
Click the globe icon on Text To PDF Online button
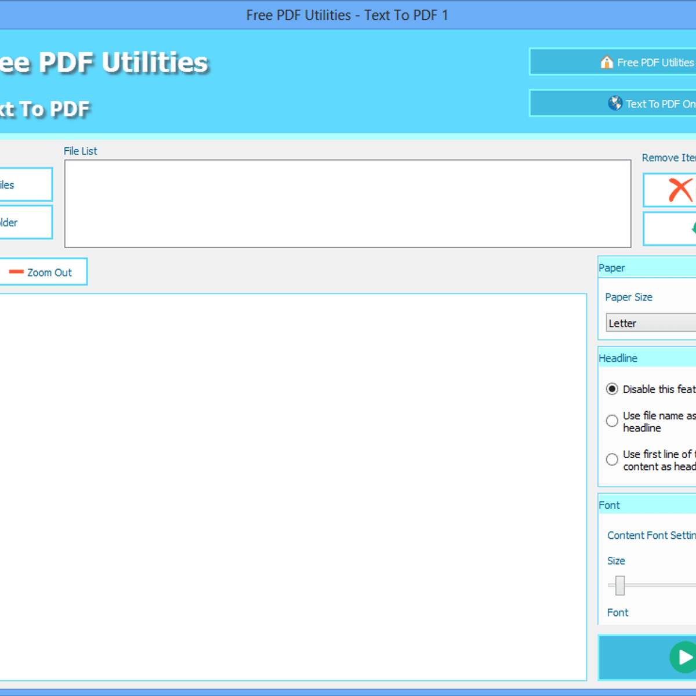click(615, 103)
